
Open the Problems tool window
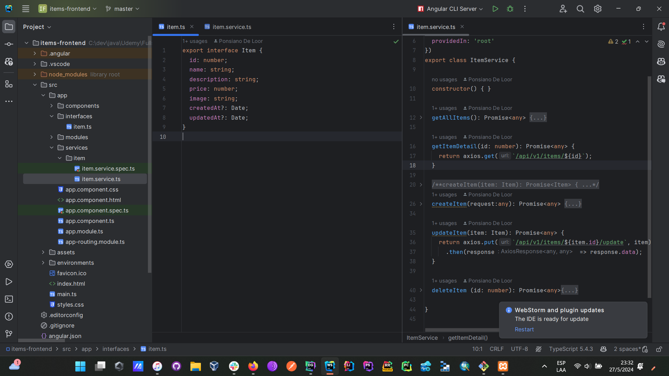(x=9, y=317)
